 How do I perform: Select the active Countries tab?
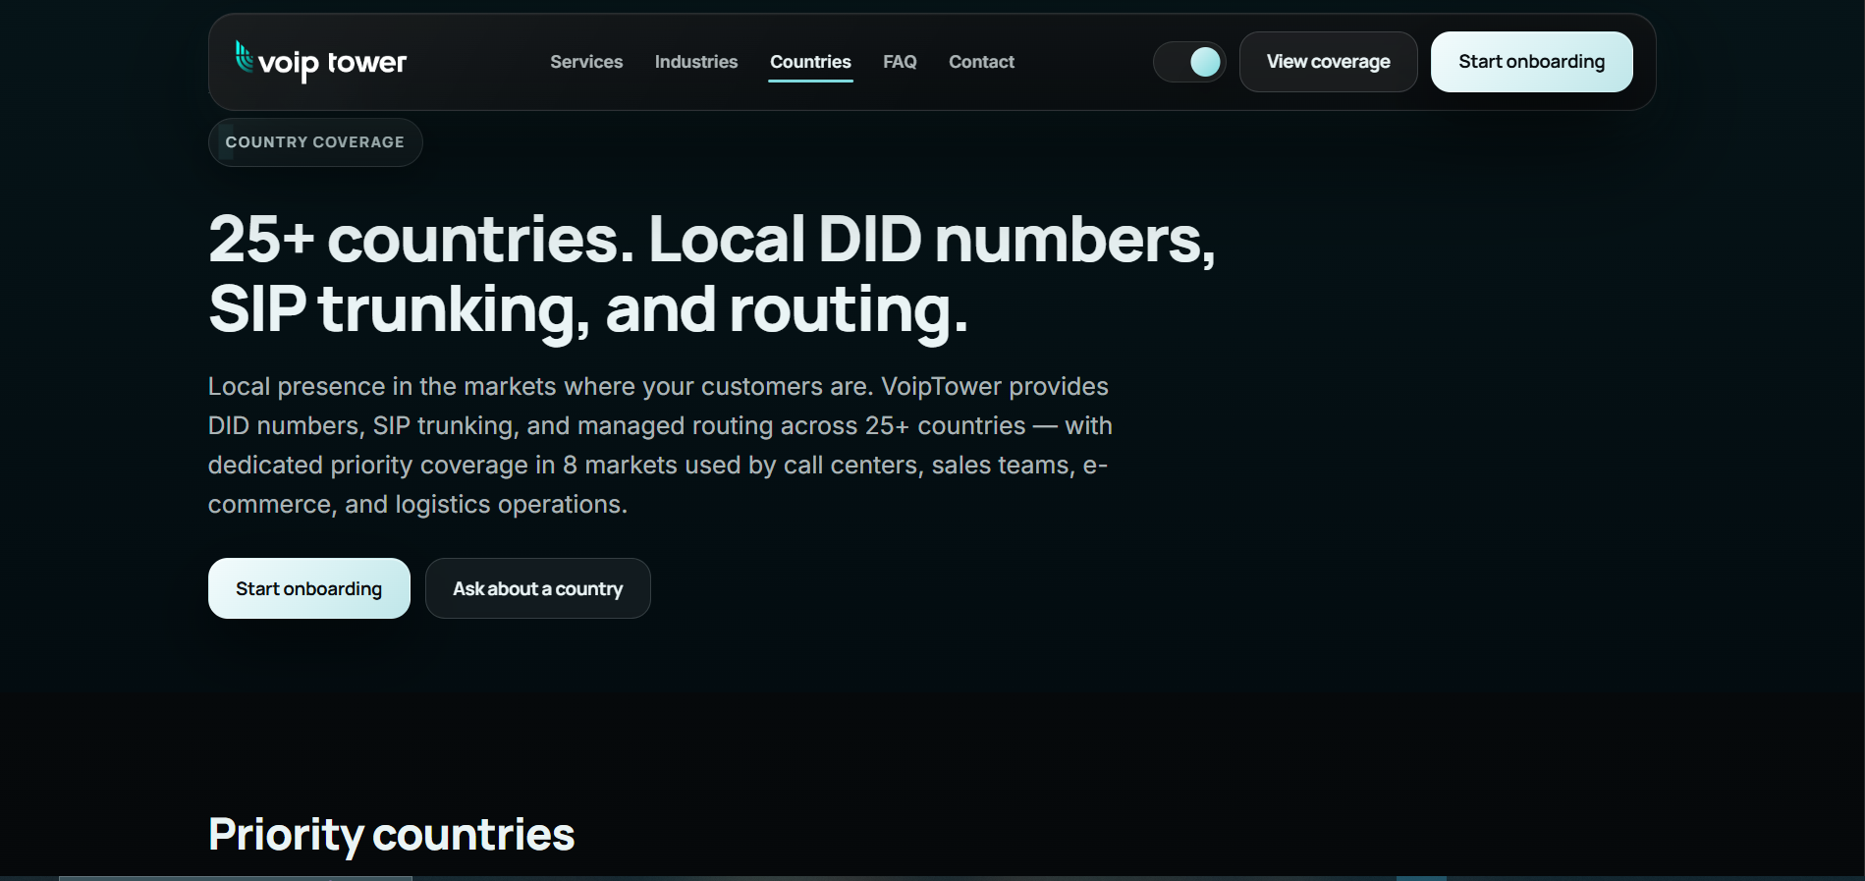[x=810, y=63]
